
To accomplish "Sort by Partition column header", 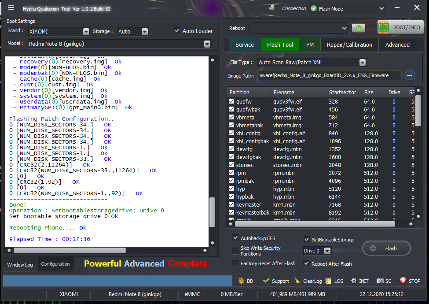I will click(239, 93).
